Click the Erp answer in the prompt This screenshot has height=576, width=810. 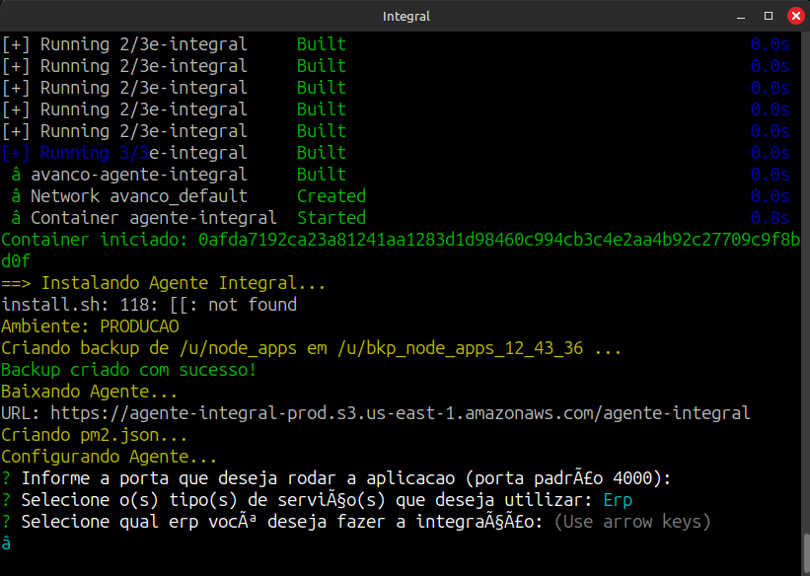[x=618, y=500]
